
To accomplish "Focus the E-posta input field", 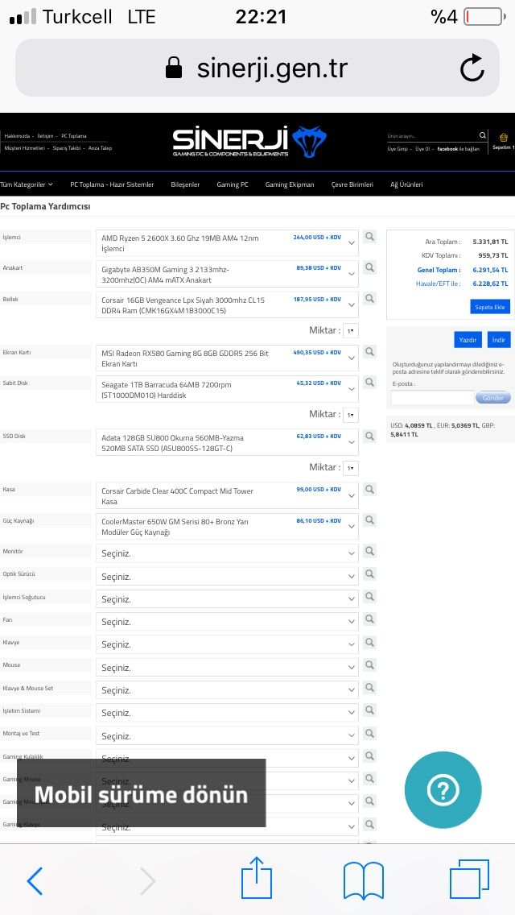I will pyautogui.click(x=432, y=398).
